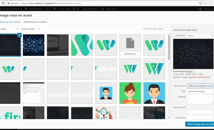Open Formulaires in the admin bar
214x130 pixels.
[x=91, y=9]
